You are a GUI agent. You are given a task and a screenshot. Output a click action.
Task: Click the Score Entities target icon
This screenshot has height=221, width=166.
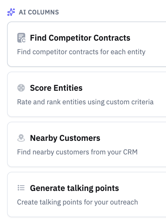coord(21,88)
